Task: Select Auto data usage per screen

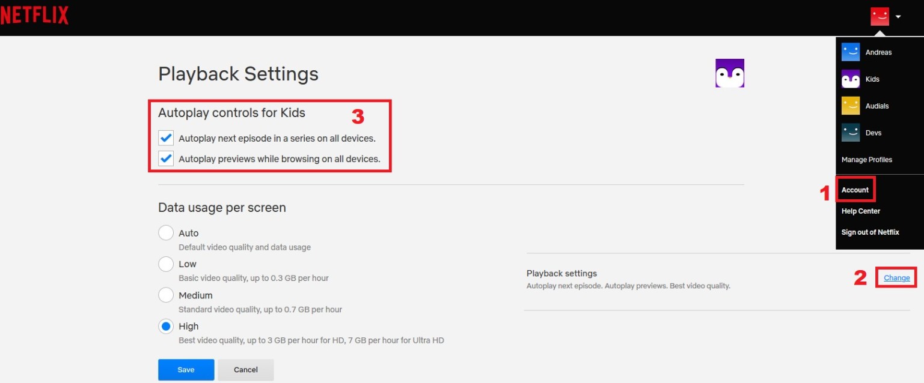Action: pyautogui.click(x=166, y=232)
